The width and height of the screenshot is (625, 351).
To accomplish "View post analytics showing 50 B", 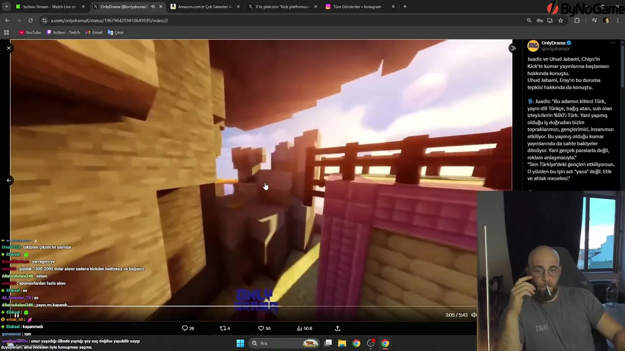I will click(x=304, y=328).
